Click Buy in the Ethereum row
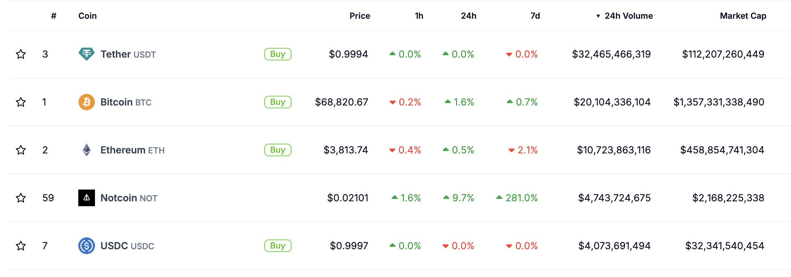The image size is (791, 277). [278, 150]
